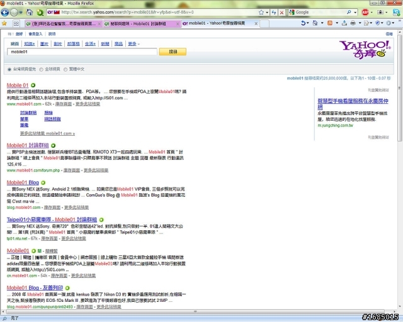Open the 知識+ search category
This screenshot has height=322, width=403.
coord(30,44)
